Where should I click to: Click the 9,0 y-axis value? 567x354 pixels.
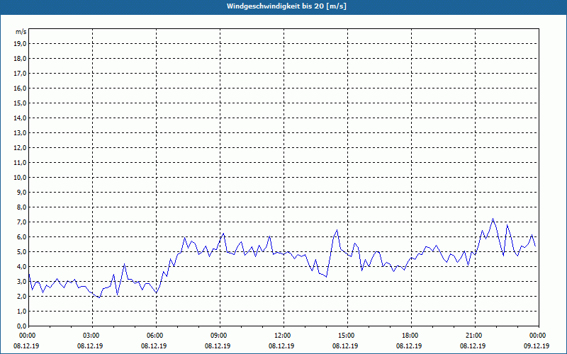click(22, 192)
